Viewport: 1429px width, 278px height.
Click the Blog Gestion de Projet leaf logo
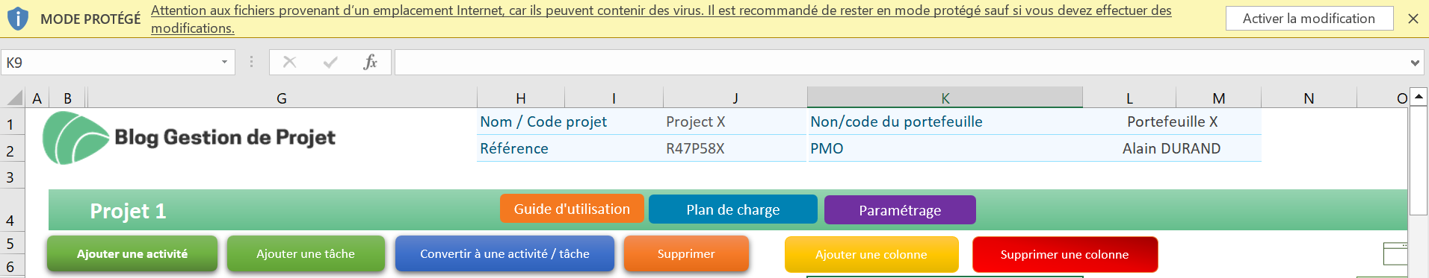pyautogui.click(x=75, y=138)
